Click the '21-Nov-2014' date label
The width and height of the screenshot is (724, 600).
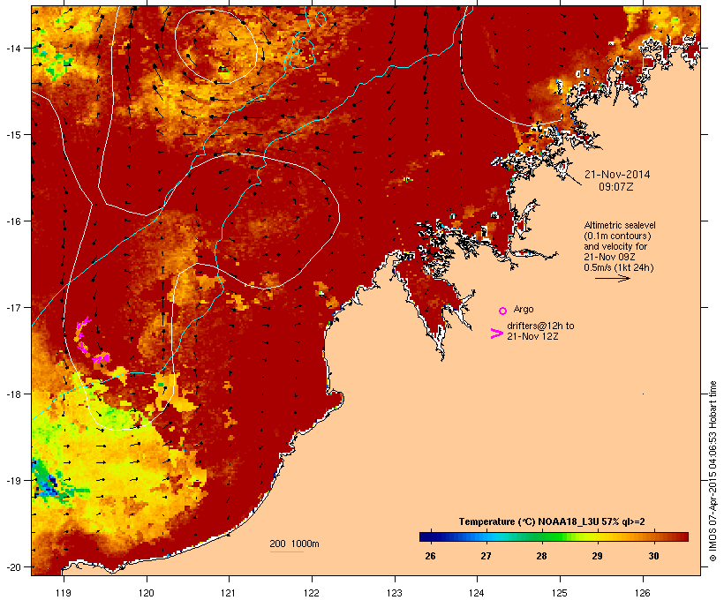click(617, 175)
